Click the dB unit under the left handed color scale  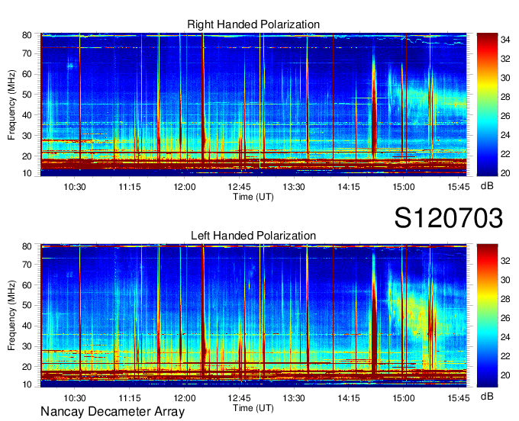pyautogui.click(x=487, y=397)
